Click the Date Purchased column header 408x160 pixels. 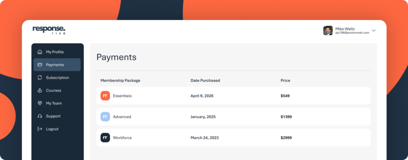click(205, 81)
